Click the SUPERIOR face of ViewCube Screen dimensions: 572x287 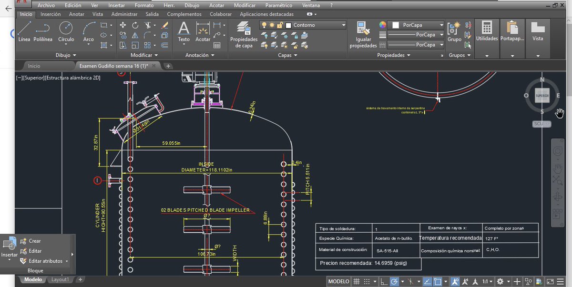542,96
